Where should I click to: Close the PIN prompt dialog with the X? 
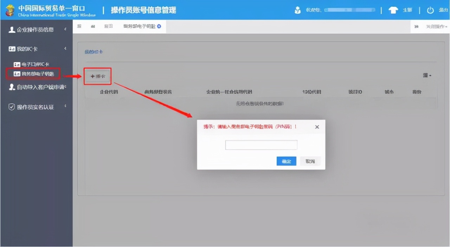click(317, 127)
